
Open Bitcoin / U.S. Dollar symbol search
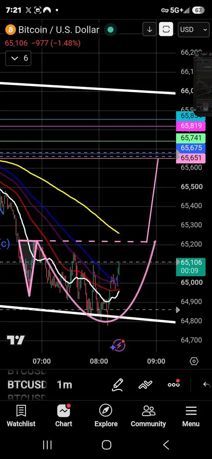pyautogui.click(x=59, y=29)
